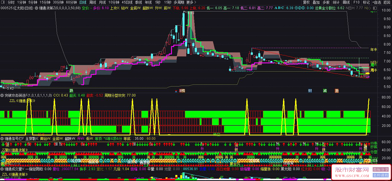This screenshot has height=181, width=392.
Task: Toggle the left sidebar panel icon
Action: pos(3,2)
